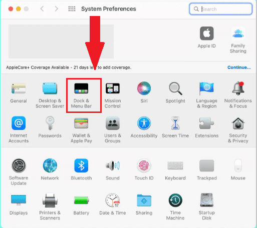This screenshot has height=228, width=257.
Task: Open Spotlight preferences
Action: pyautogui.click(x=175, y=88)
